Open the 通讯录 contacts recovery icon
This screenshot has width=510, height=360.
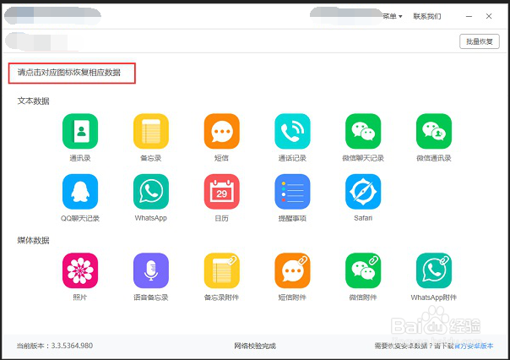point(80,131)
